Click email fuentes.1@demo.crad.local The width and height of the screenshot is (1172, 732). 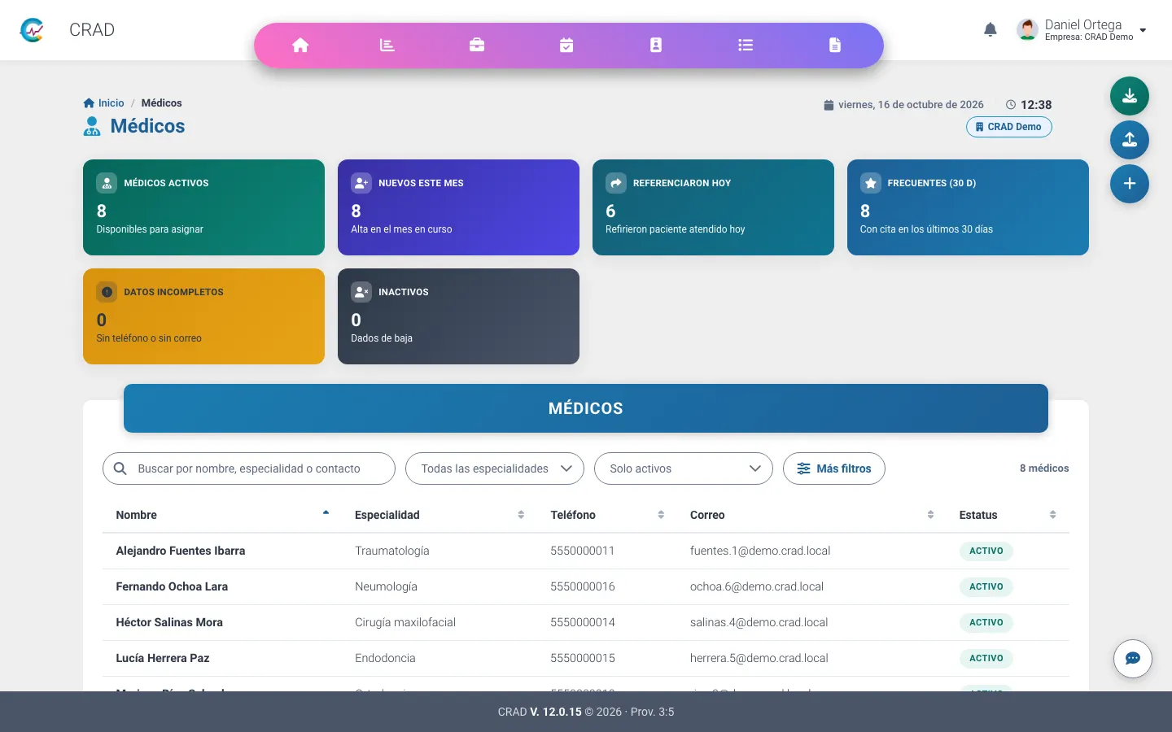[760, 551]
